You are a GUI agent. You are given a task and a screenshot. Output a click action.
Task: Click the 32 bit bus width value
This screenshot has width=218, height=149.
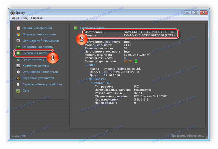coord(138,93)
